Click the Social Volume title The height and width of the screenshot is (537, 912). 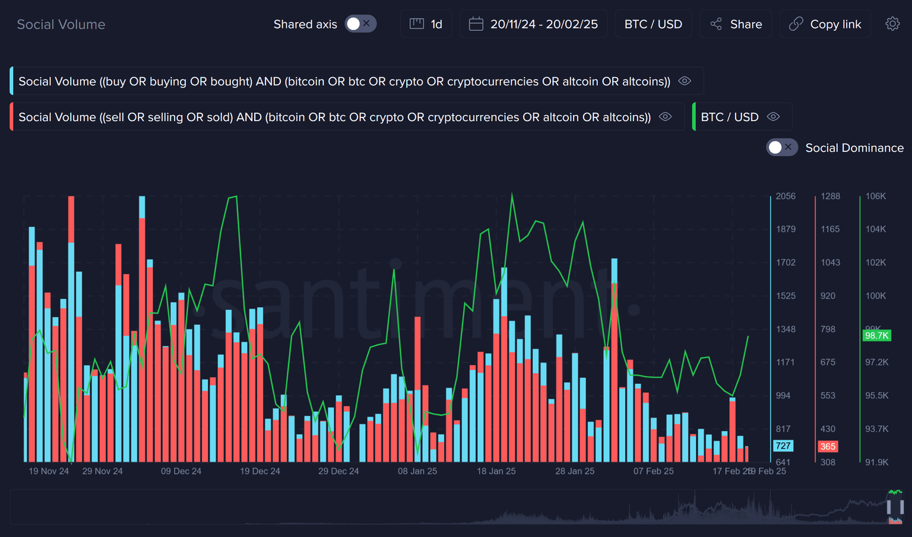click(61, 24)
